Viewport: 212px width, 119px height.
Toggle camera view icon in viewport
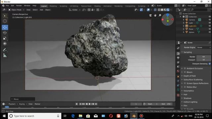[x=150, y=16]
